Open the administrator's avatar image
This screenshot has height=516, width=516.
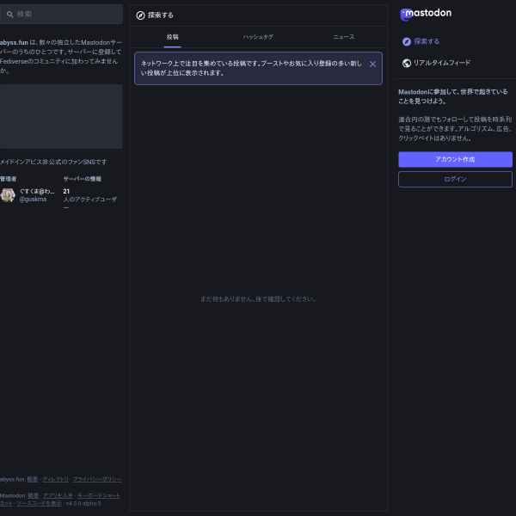[8, 195]
